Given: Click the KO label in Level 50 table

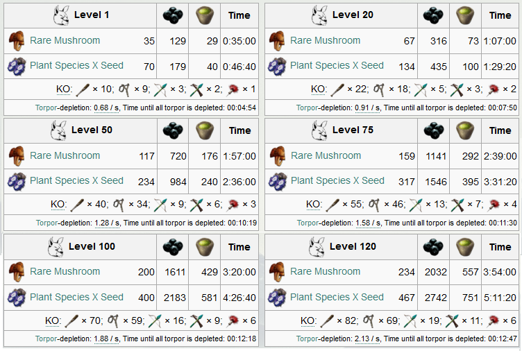Looking at the screenshot, I should point(58,204).
